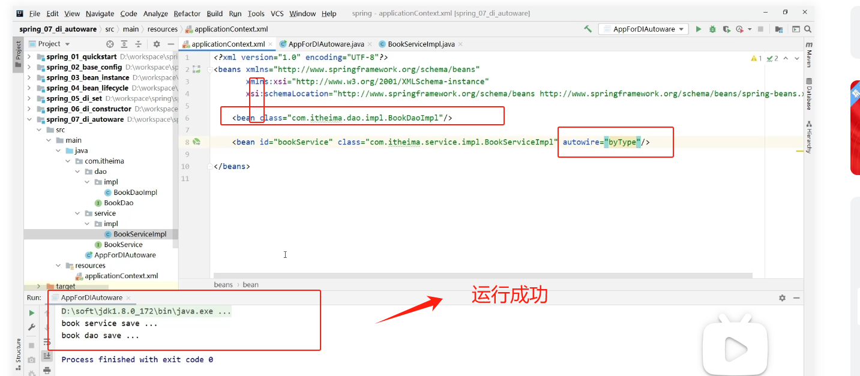This screenshot has width=860, height=376.
Task: Open the Maven tool window
Action: 809,55
